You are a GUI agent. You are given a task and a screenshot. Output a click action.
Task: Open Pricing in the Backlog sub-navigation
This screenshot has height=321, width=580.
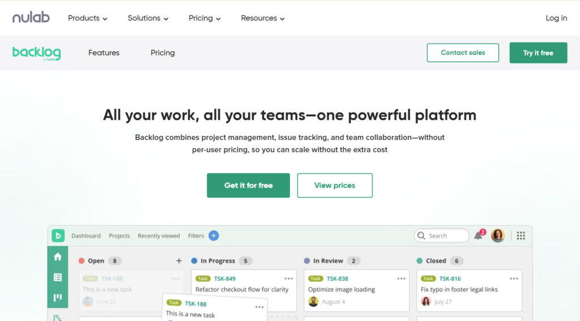pyautogui.click(x=163, y=53)
